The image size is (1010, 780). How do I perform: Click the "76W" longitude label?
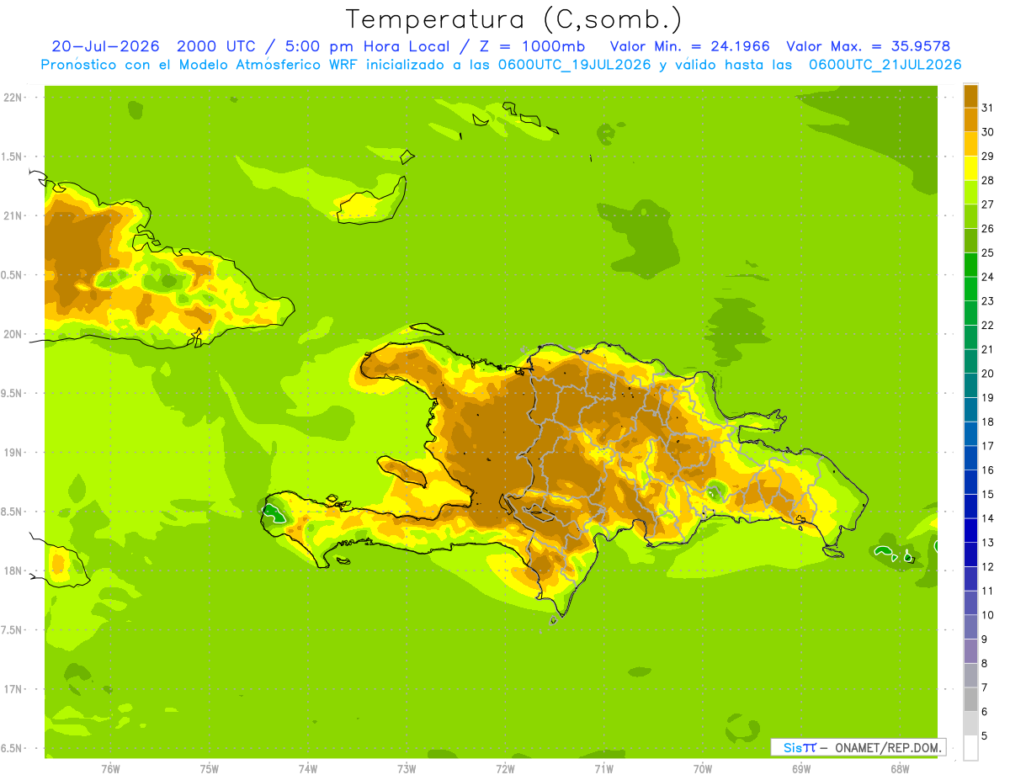click(110, 769)
